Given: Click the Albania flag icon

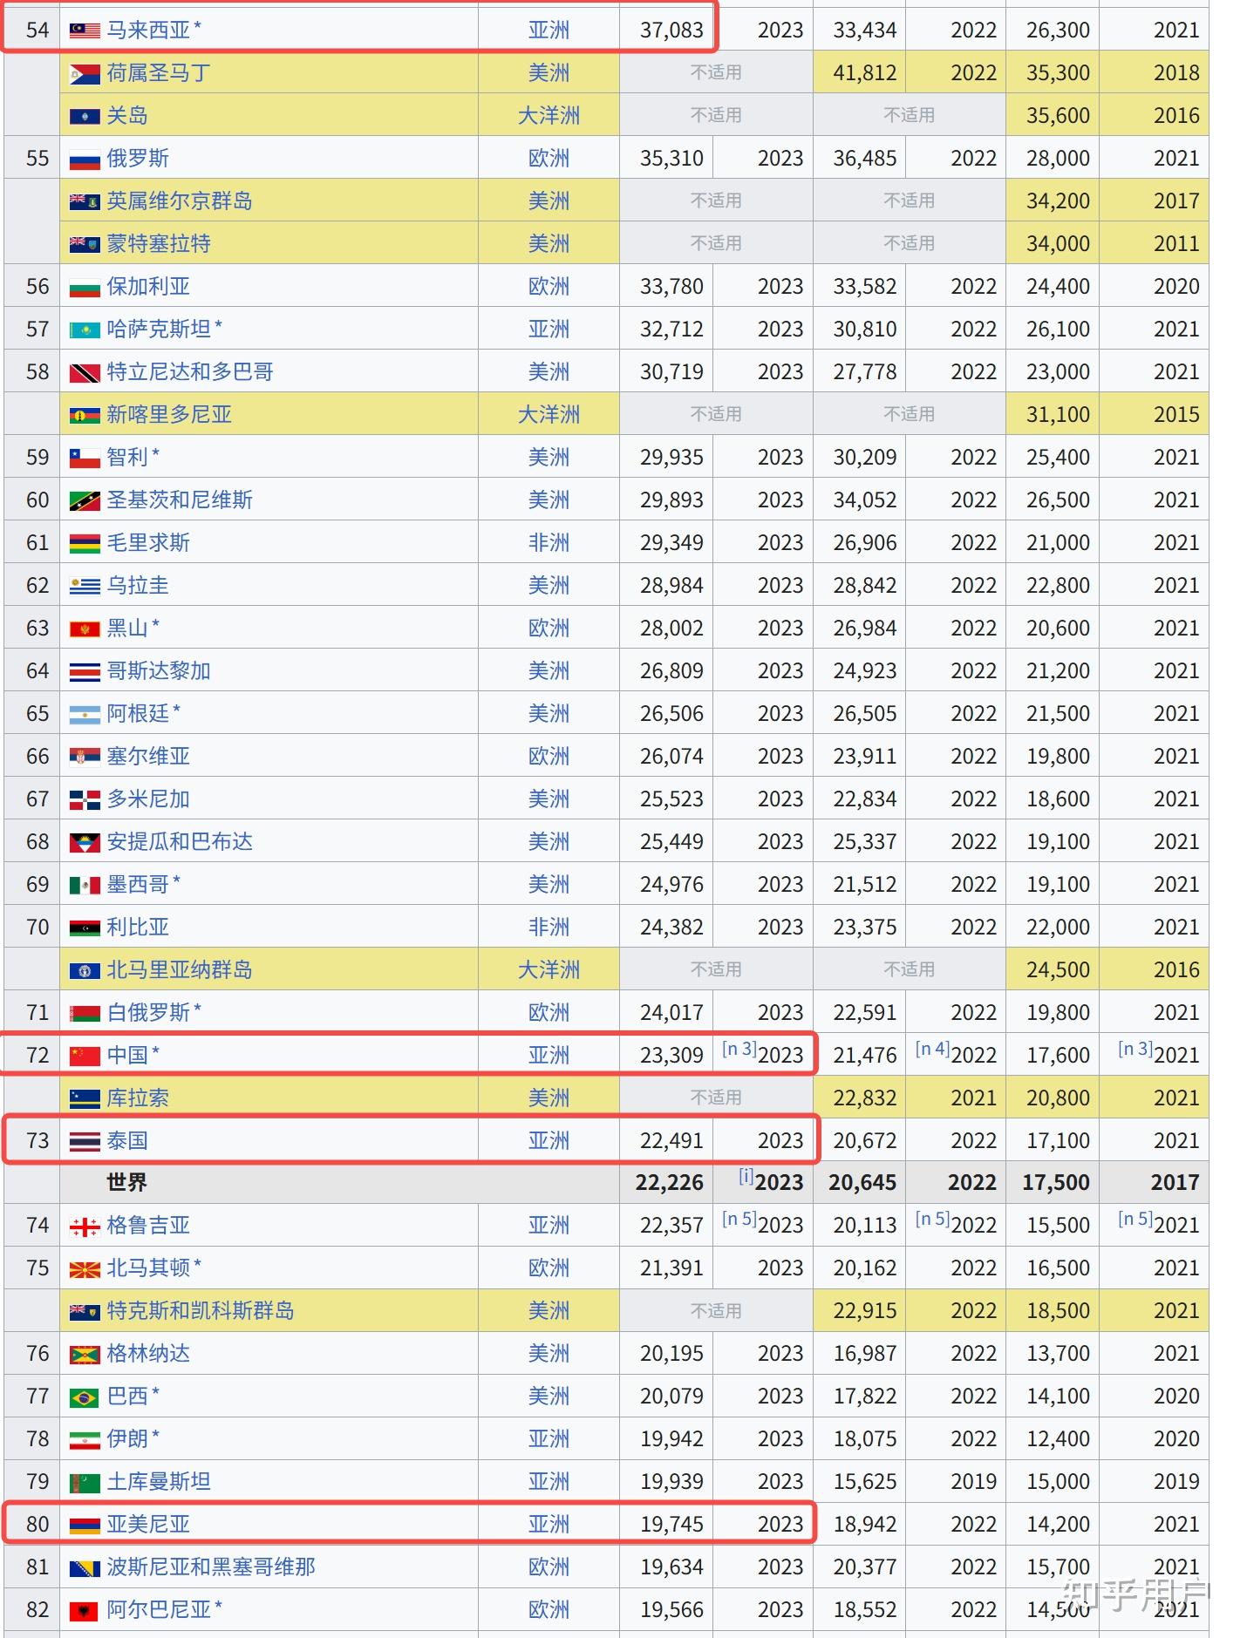Looking at the screenshot, I should coord(85,1610).
